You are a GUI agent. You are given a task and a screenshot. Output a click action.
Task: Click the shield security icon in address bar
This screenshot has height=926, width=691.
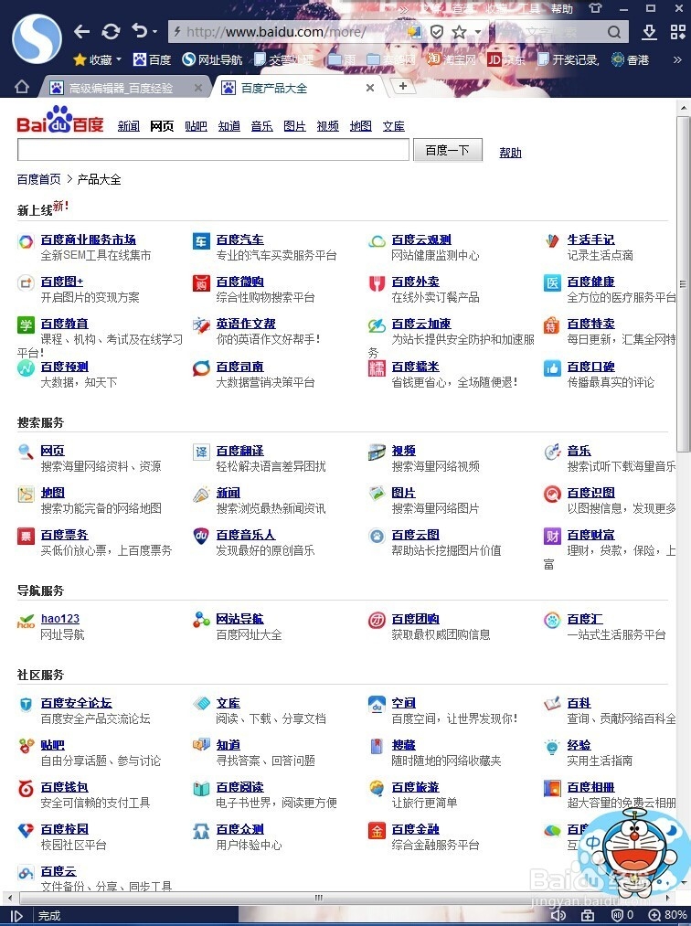pos(437,31)
